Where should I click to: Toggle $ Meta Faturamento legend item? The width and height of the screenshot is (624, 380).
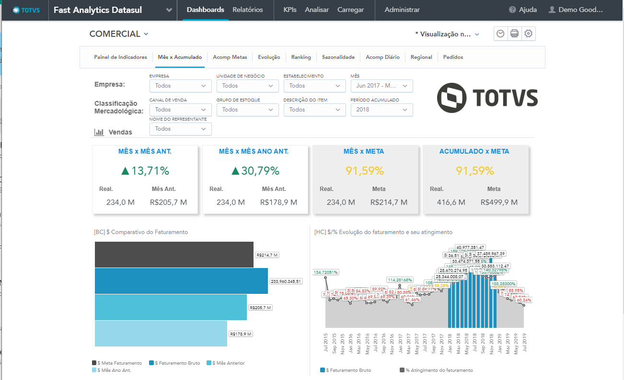click(117, 363)
